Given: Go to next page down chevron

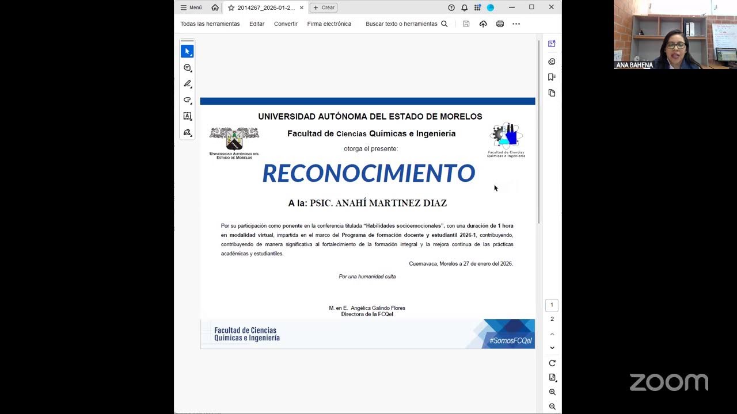Looking at the screenshot, I should coord(552,348).
